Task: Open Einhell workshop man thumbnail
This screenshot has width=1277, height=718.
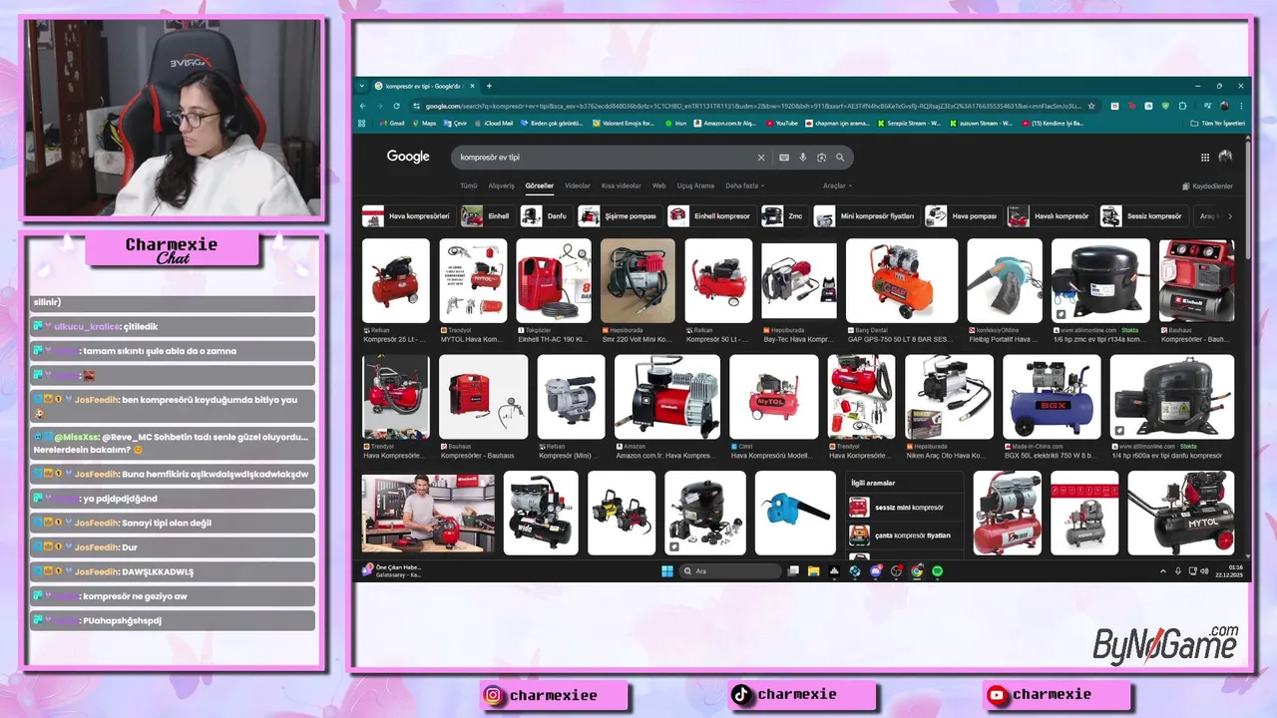Action: 428,513
